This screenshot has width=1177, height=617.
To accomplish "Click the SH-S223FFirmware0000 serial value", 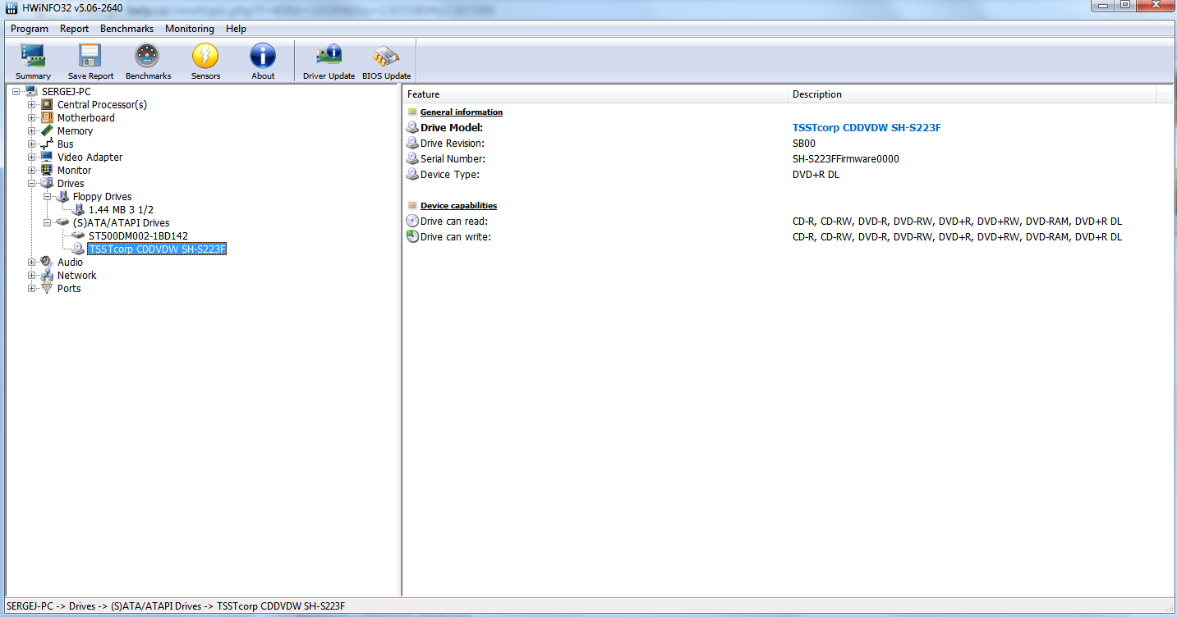I will tap(846, 159).
